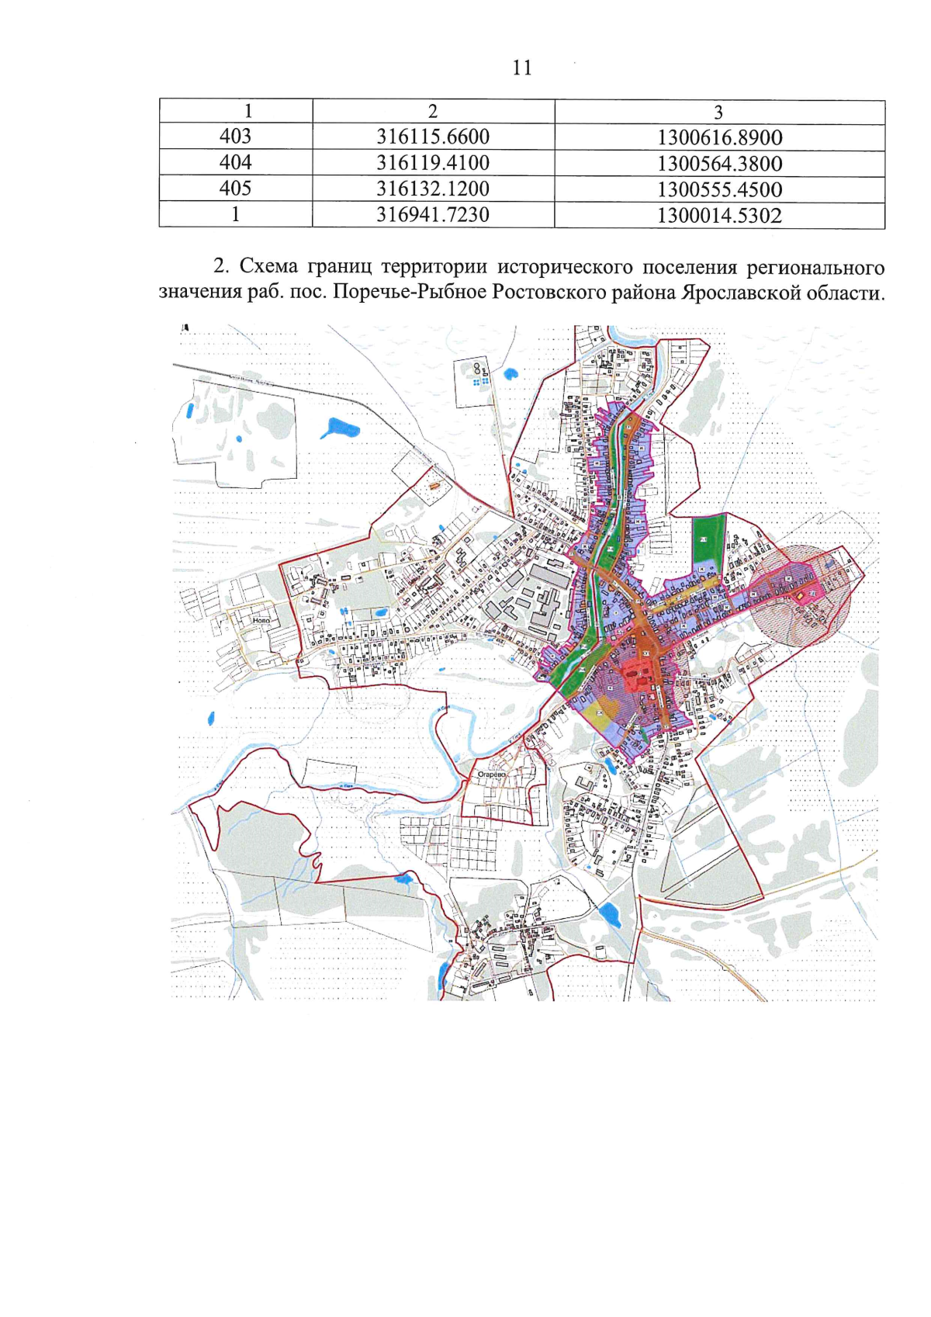The image size is (931, 1317).
Task: Click the "Огарёво" label on the map
Action: point(491,775)
